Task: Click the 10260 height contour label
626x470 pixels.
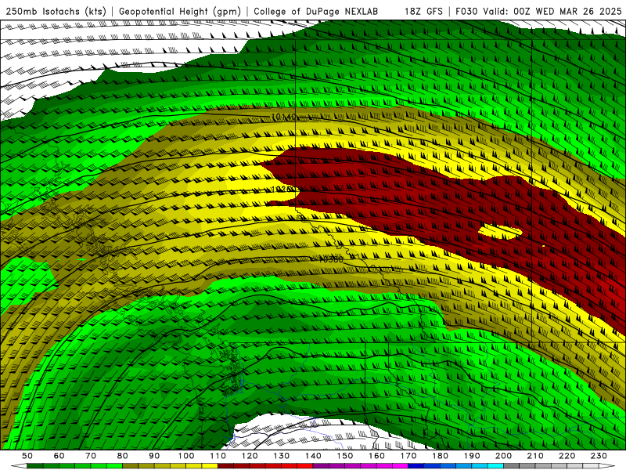Action: 284,189
